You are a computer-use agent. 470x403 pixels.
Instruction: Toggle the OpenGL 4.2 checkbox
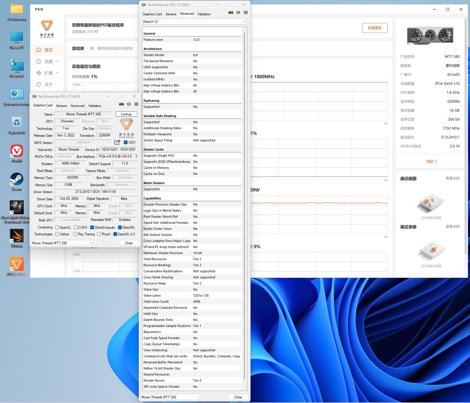(115, 234)
